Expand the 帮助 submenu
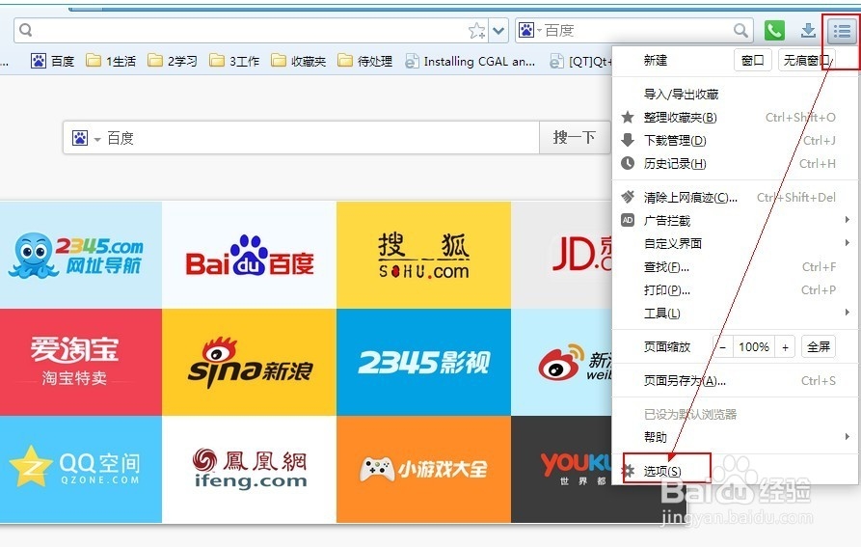Viewport: 861px width, 547px height. click(735, 437)
